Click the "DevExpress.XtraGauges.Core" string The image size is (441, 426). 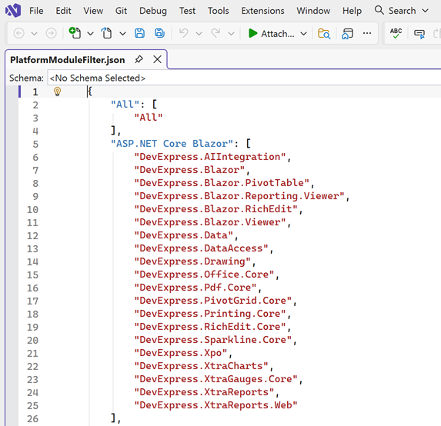tap(215, 379)
